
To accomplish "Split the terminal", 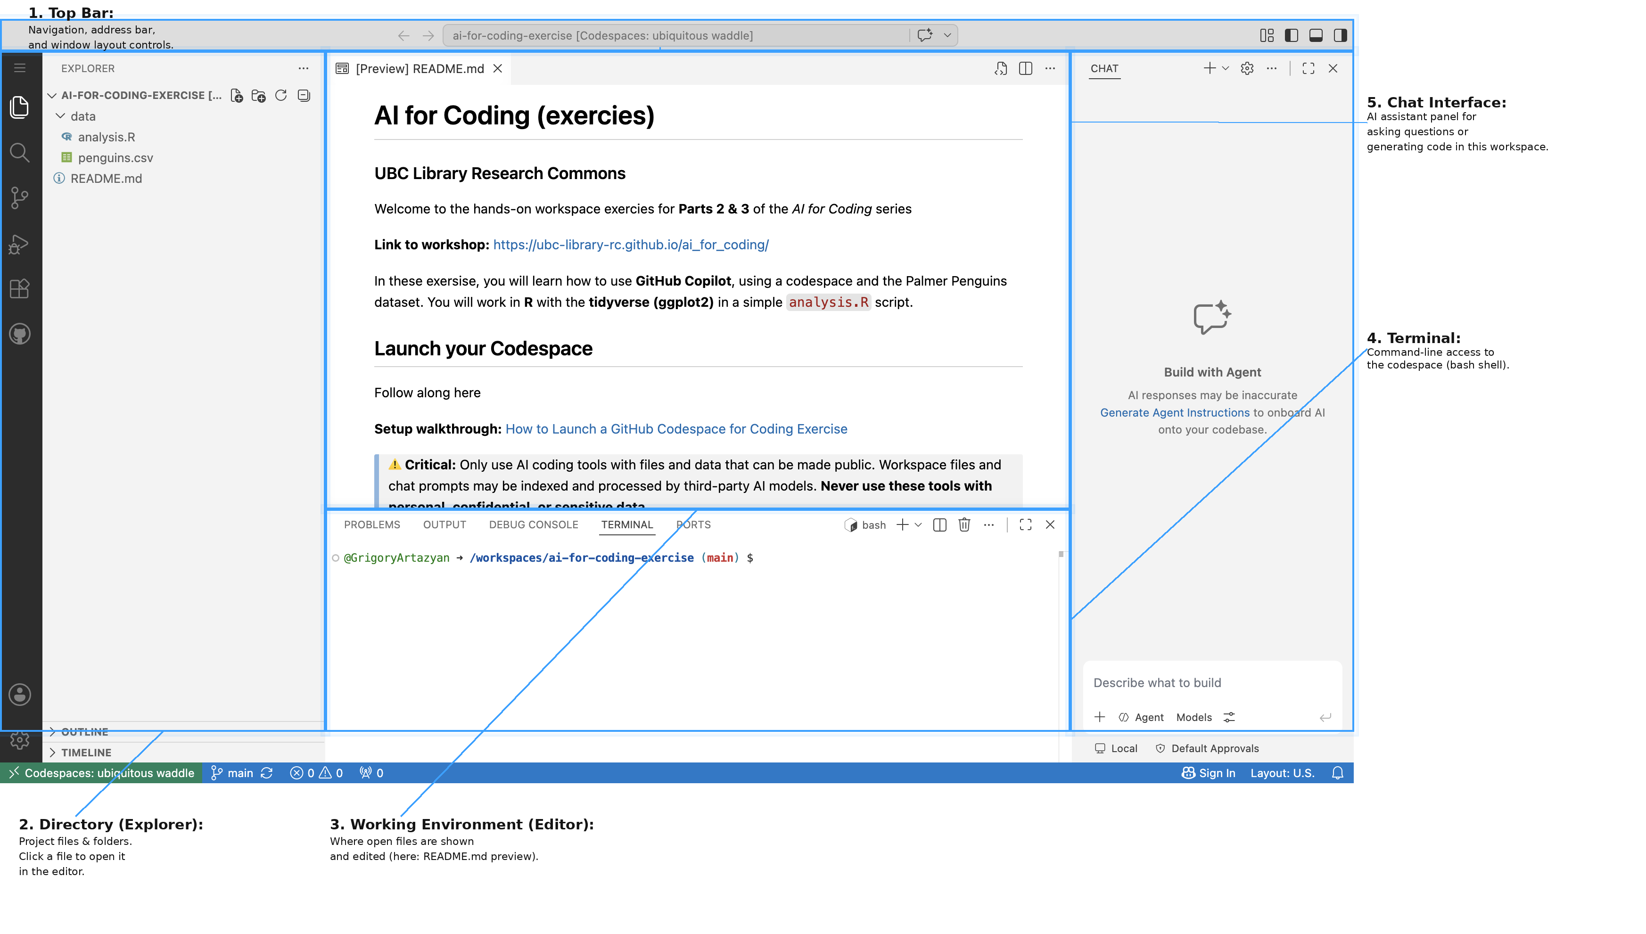I will (x=939, y=525).
